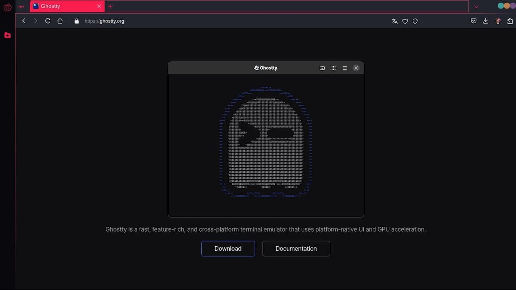Open the shield tracking protection icon
Viewport: 516px width, 290px height.
(x=415, y=21)
